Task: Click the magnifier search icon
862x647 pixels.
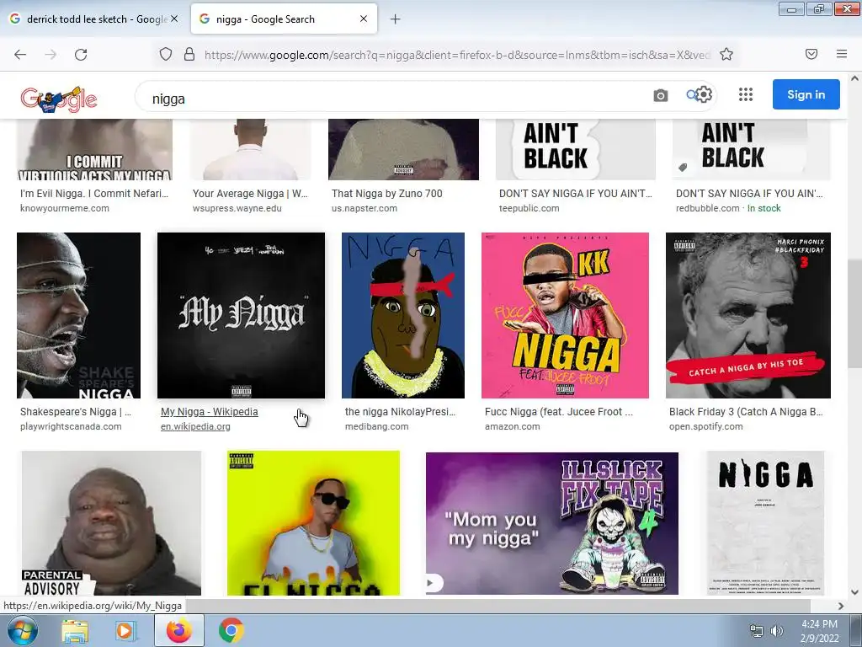Action: (x=691, y=94)
